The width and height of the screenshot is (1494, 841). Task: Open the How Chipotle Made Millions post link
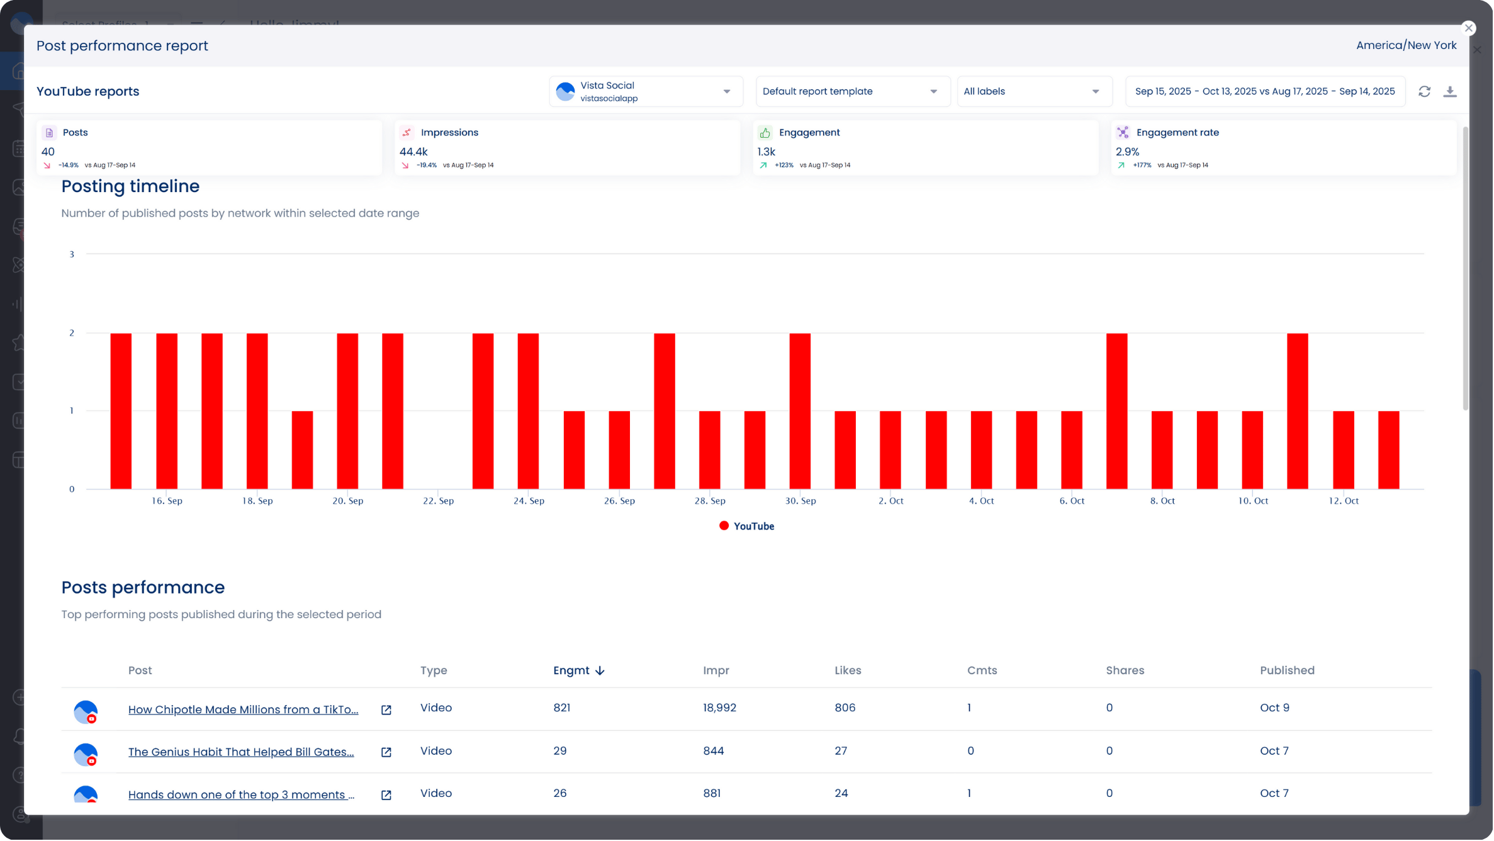point(243,710)
